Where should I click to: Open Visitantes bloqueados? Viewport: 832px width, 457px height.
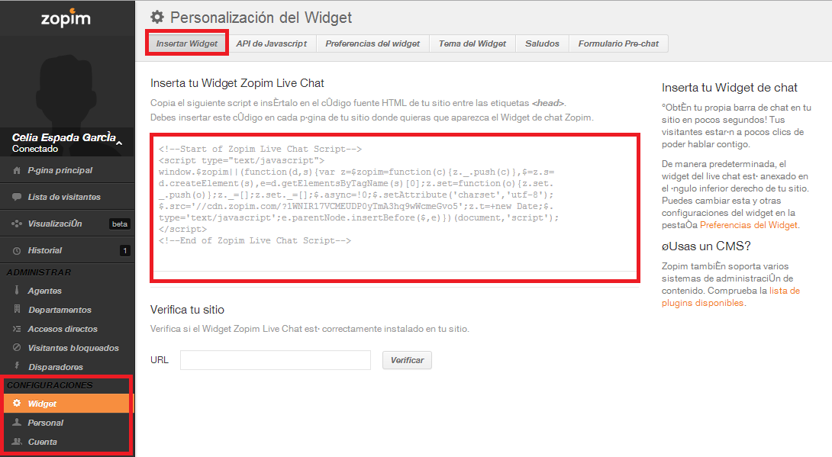[x=67, y=348]
